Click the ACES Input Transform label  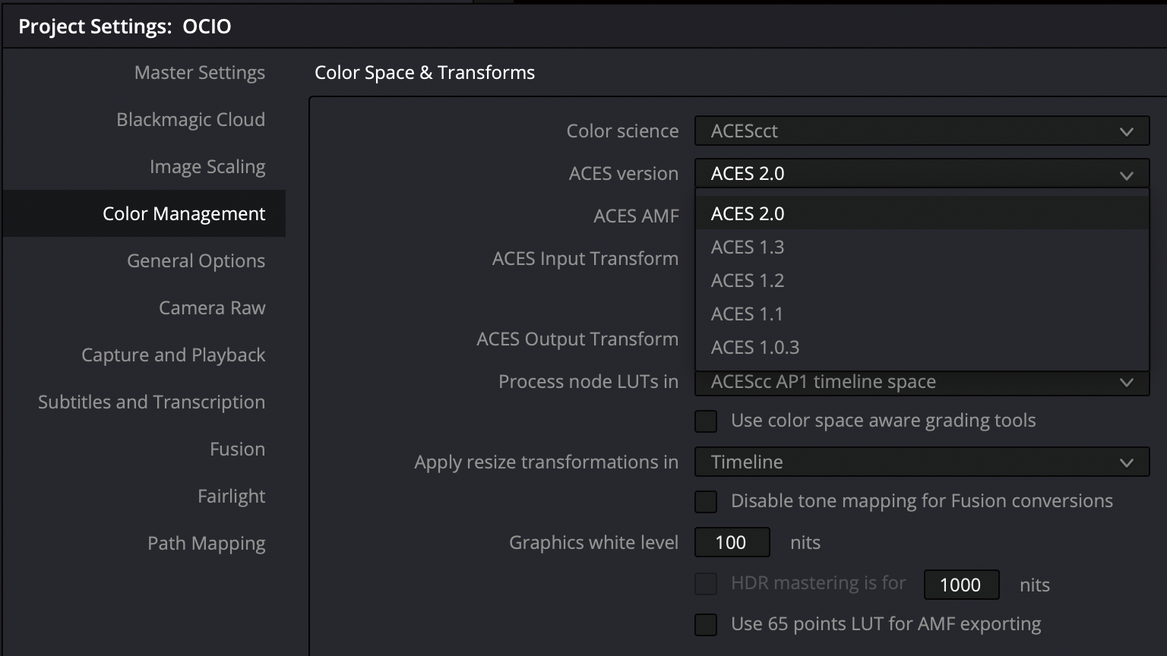point(585,258)
